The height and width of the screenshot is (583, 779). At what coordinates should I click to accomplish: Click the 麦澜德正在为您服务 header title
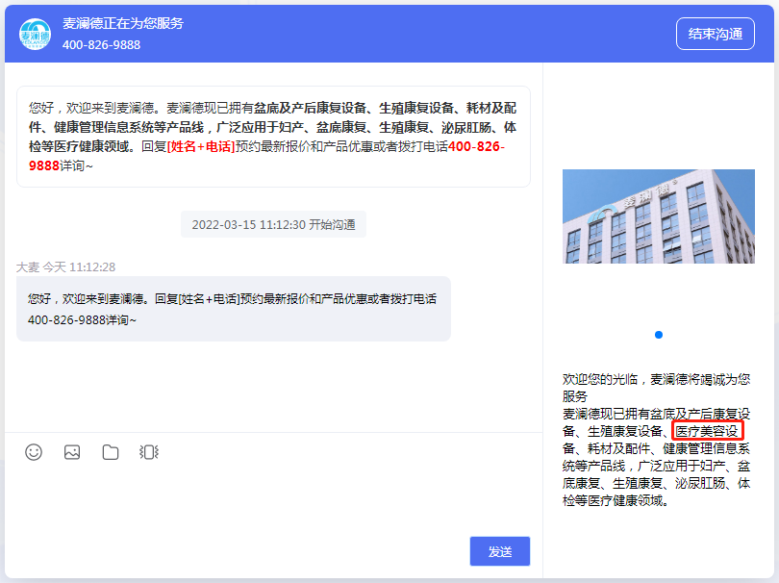point(123,23)
